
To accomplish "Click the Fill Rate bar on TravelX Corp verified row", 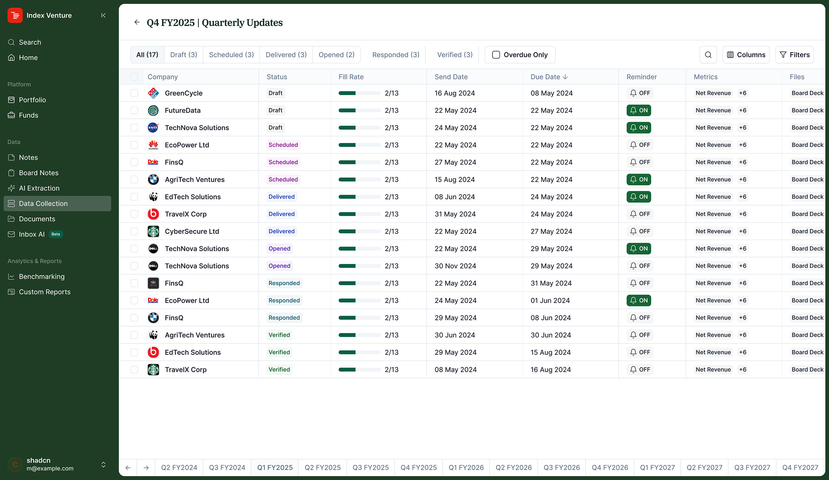I will [x=359, y=369].
